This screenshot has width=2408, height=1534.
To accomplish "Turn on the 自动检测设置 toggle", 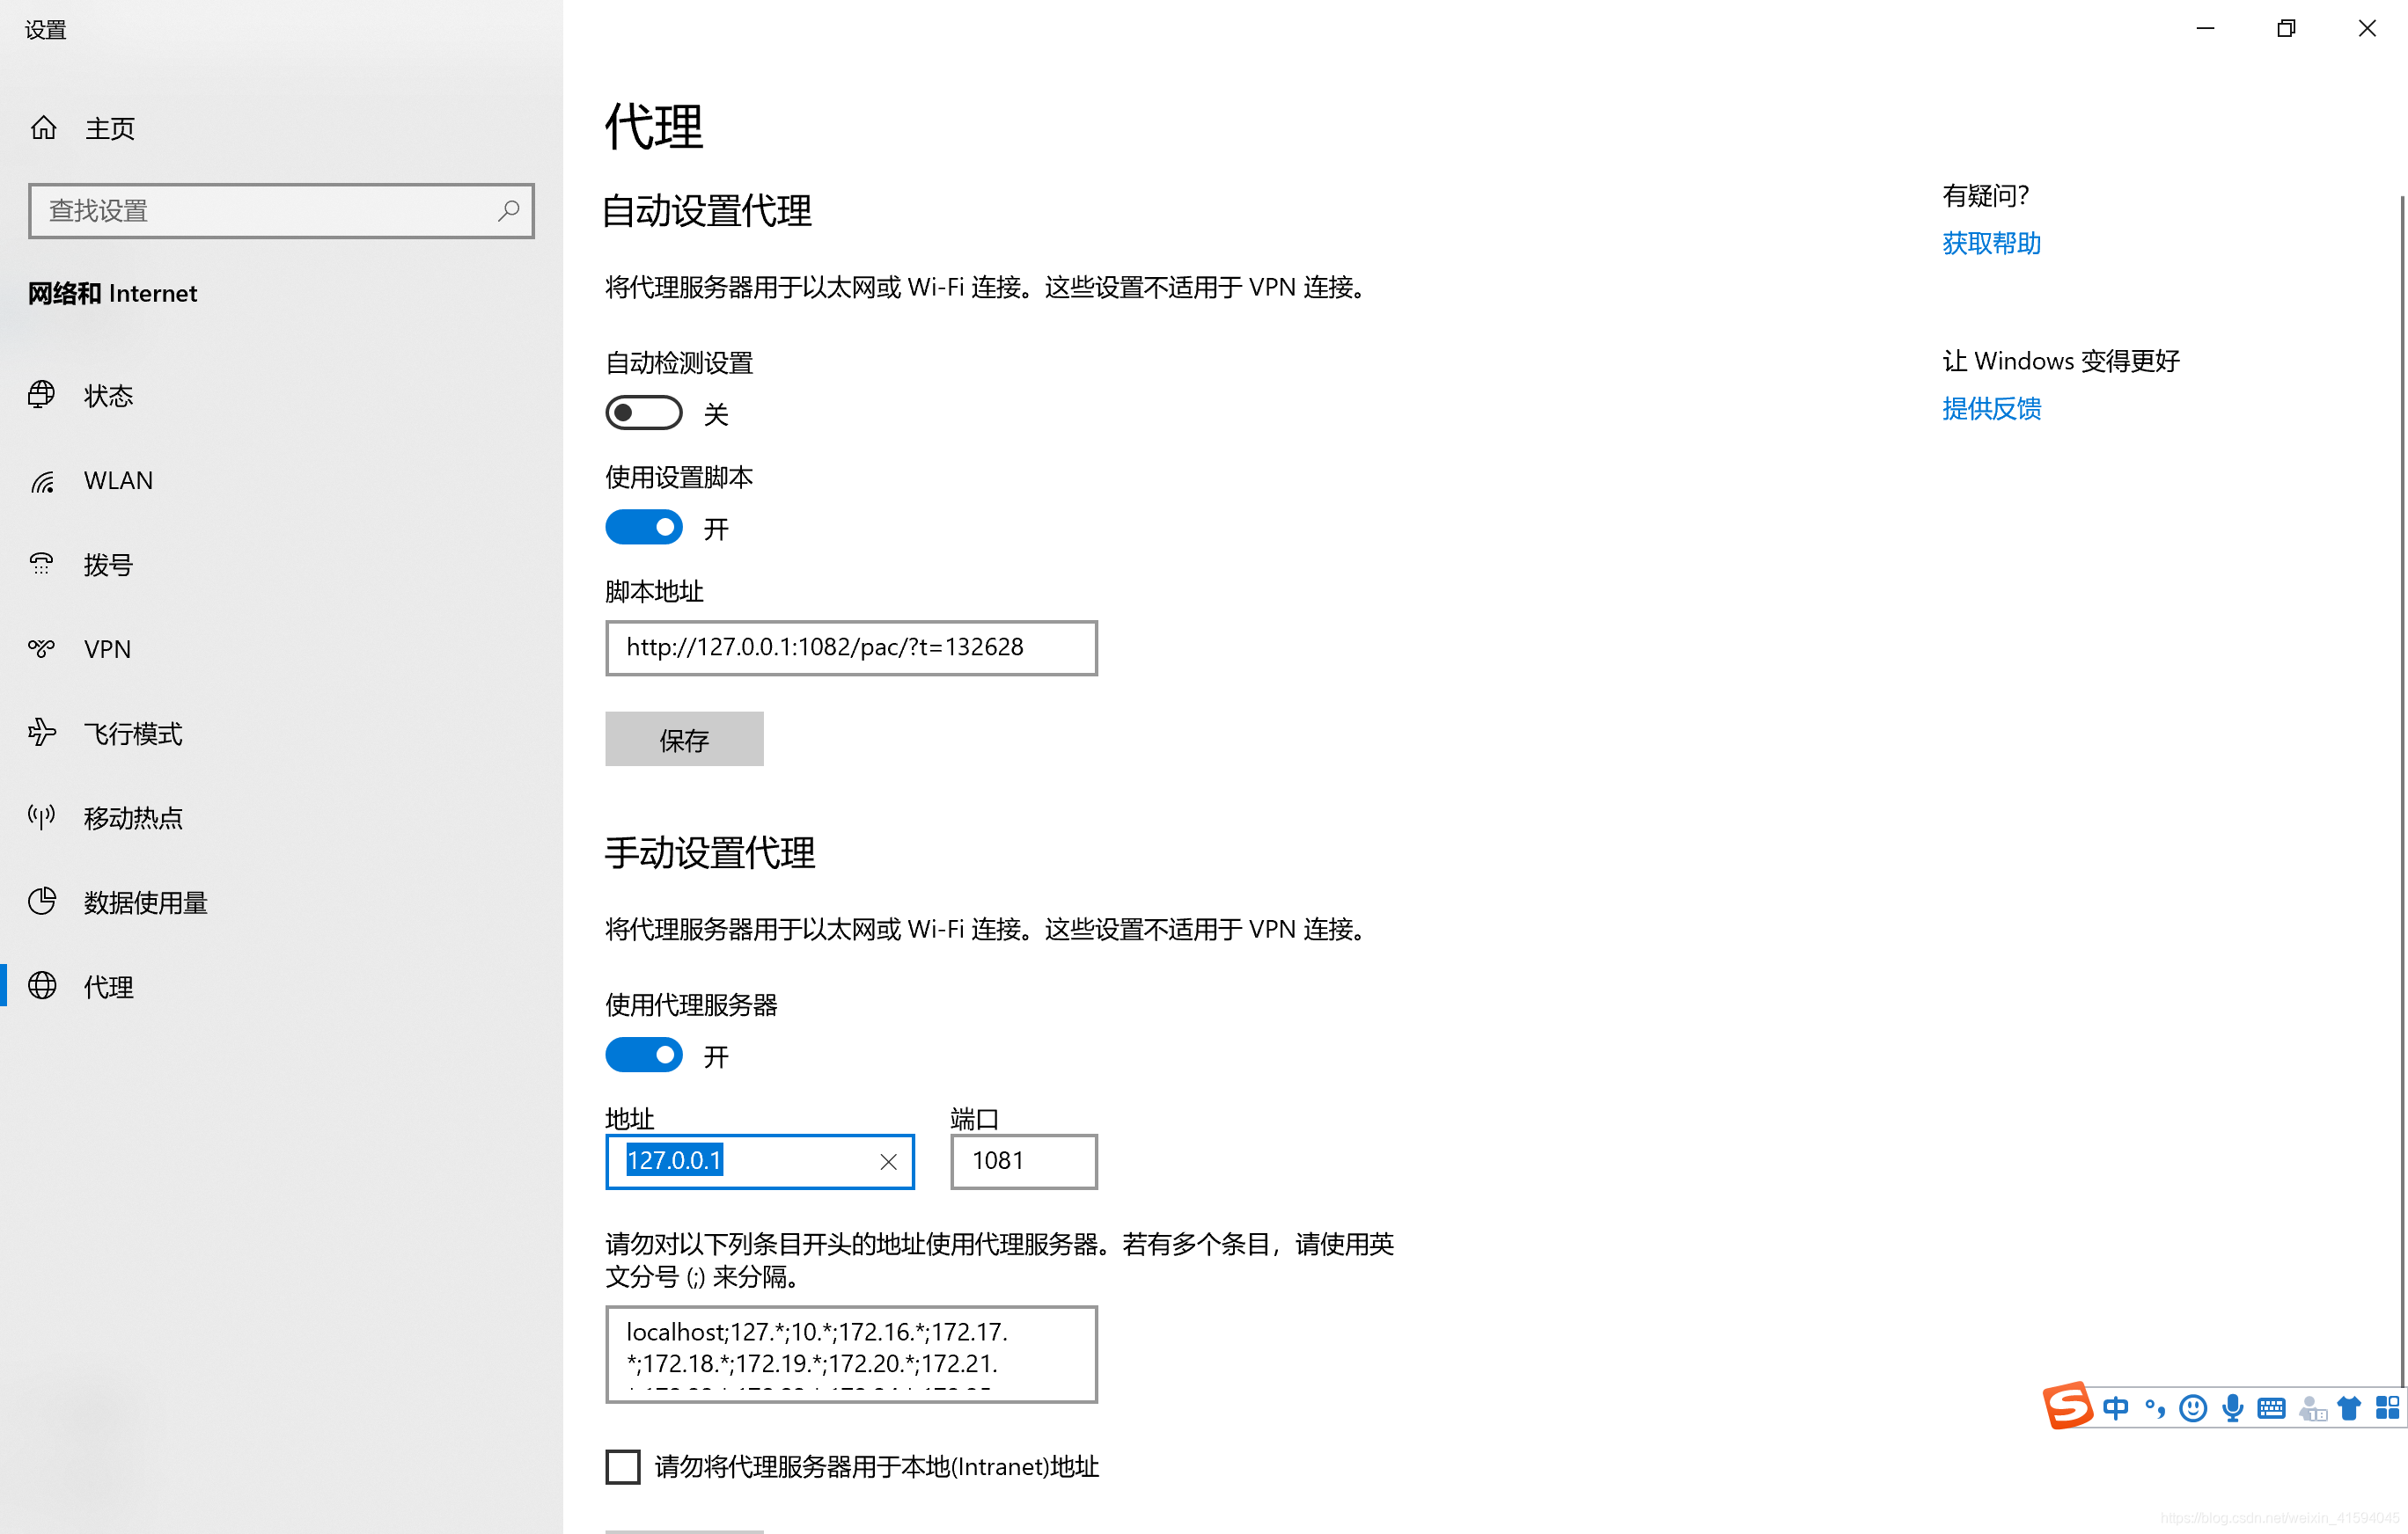I will coord(643,413).
